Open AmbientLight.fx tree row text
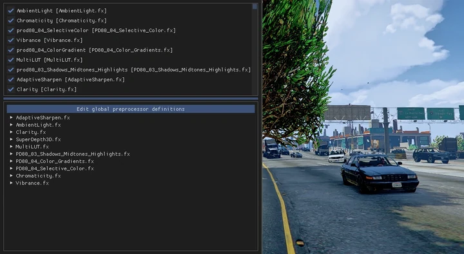 (x=38, y=125)
